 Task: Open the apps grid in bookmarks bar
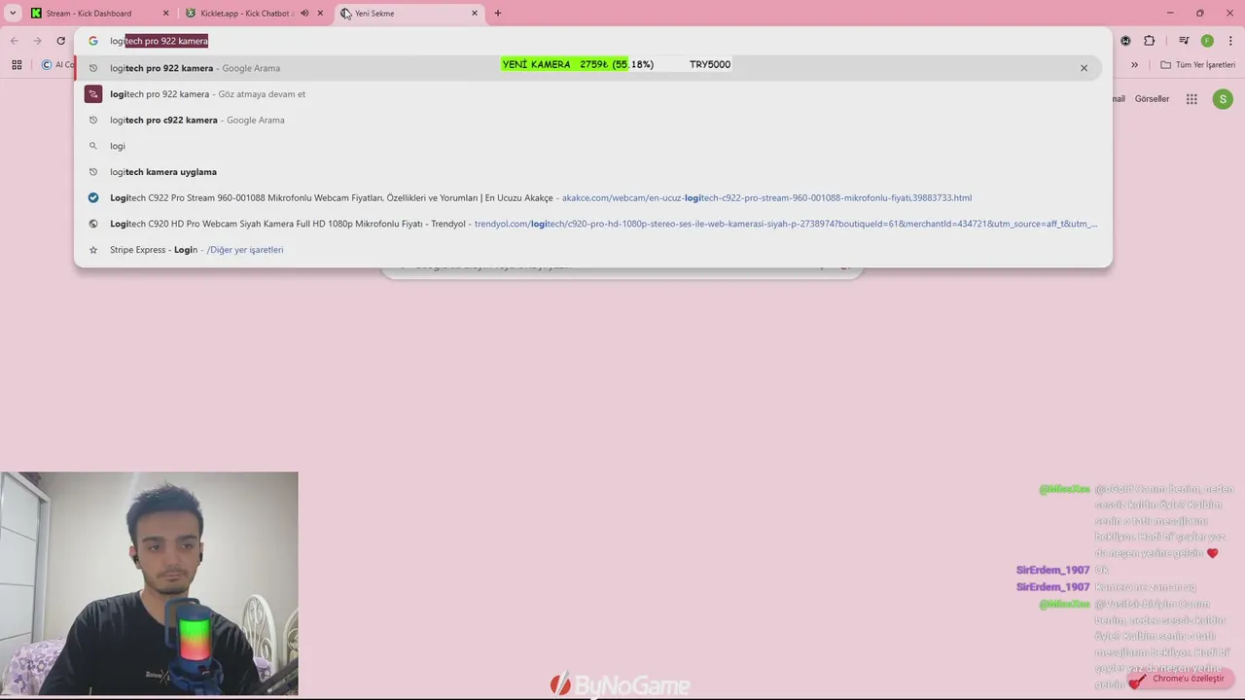click(x=17, y=65)
